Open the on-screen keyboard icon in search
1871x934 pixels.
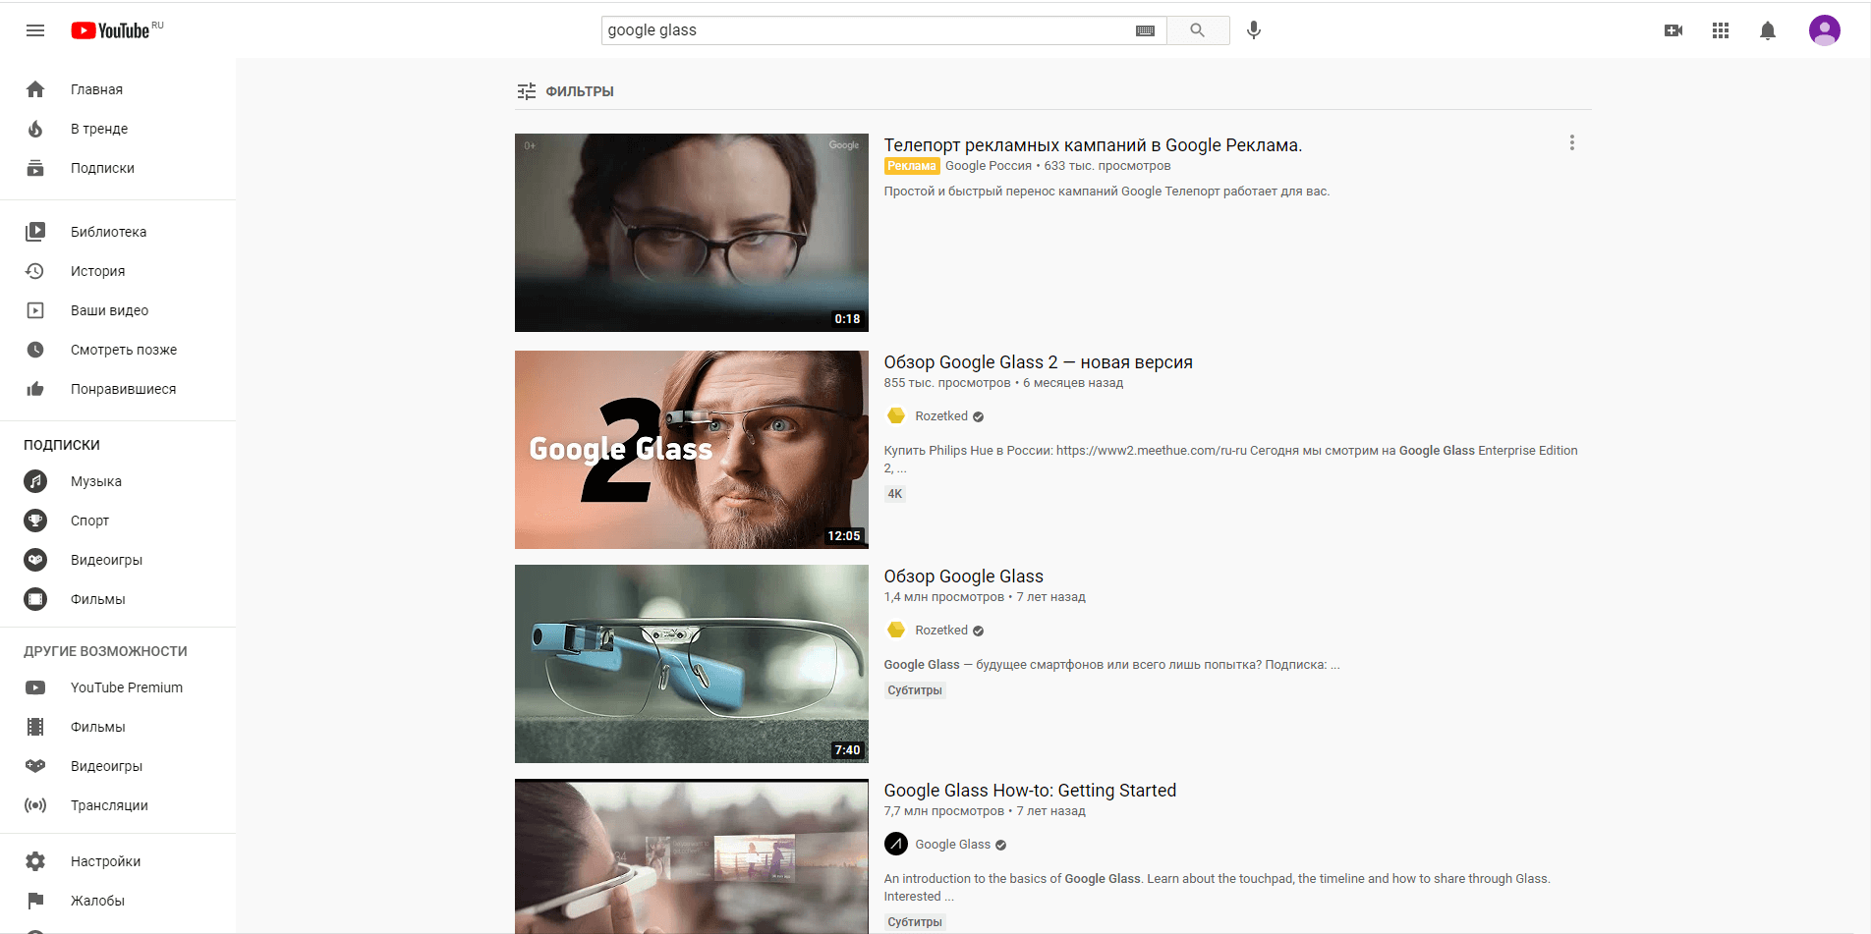click(x=1145, y=30)
